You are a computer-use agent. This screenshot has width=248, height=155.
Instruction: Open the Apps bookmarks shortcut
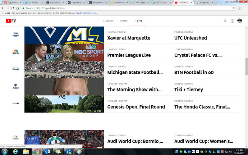click(x=6, y=13)
